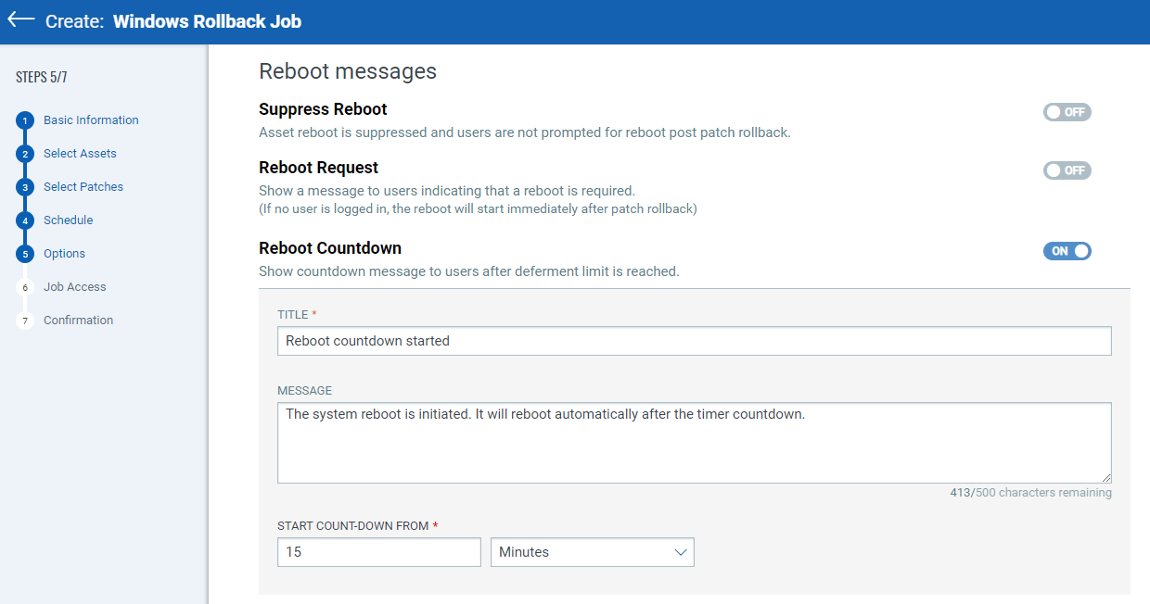This screenshot has height=604, width=1150.
Task: Jump to the Schedule step circle
Action: click(25, 220)
